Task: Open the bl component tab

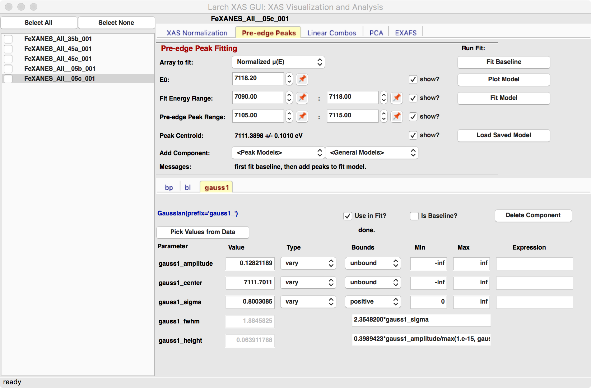Action: pyautogui.click(x=188, y=187)
